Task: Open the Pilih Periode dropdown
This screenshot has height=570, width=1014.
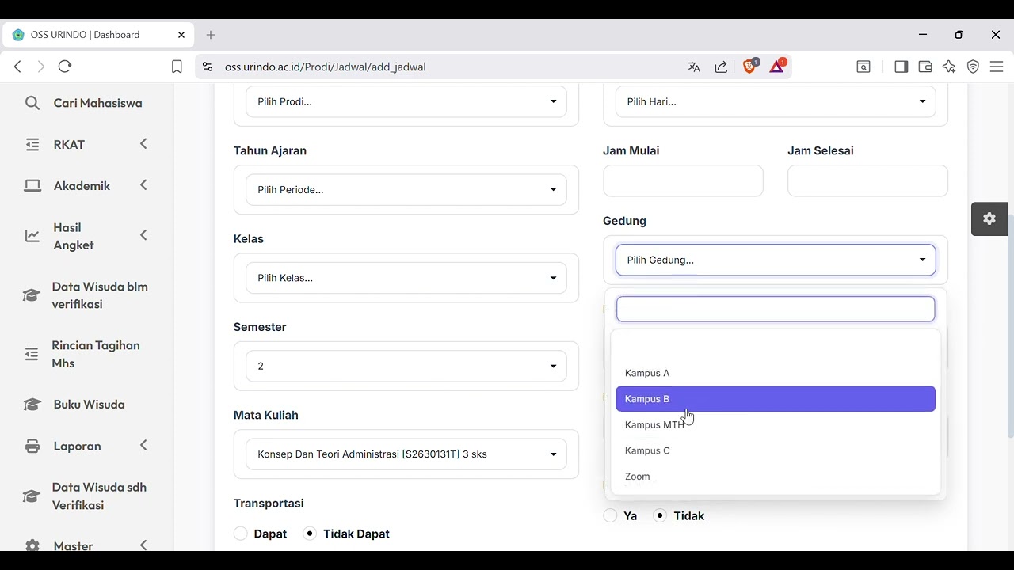Action: (x=406, y=190)
